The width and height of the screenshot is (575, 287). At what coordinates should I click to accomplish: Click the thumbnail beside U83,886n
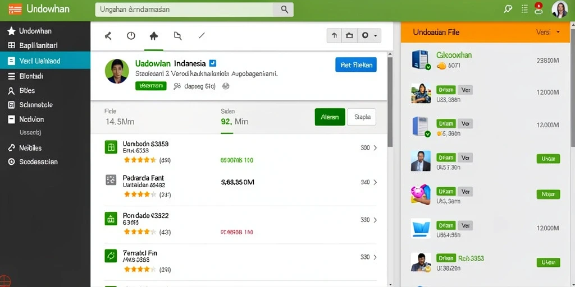420,93
